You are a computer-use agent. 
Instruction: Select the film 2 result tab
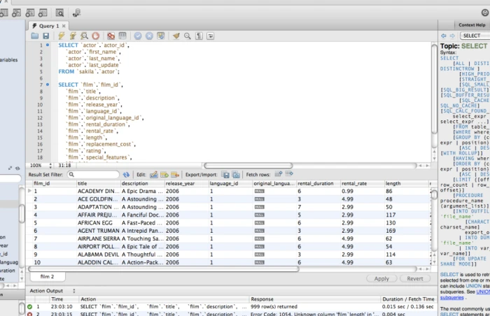(47, 277)
